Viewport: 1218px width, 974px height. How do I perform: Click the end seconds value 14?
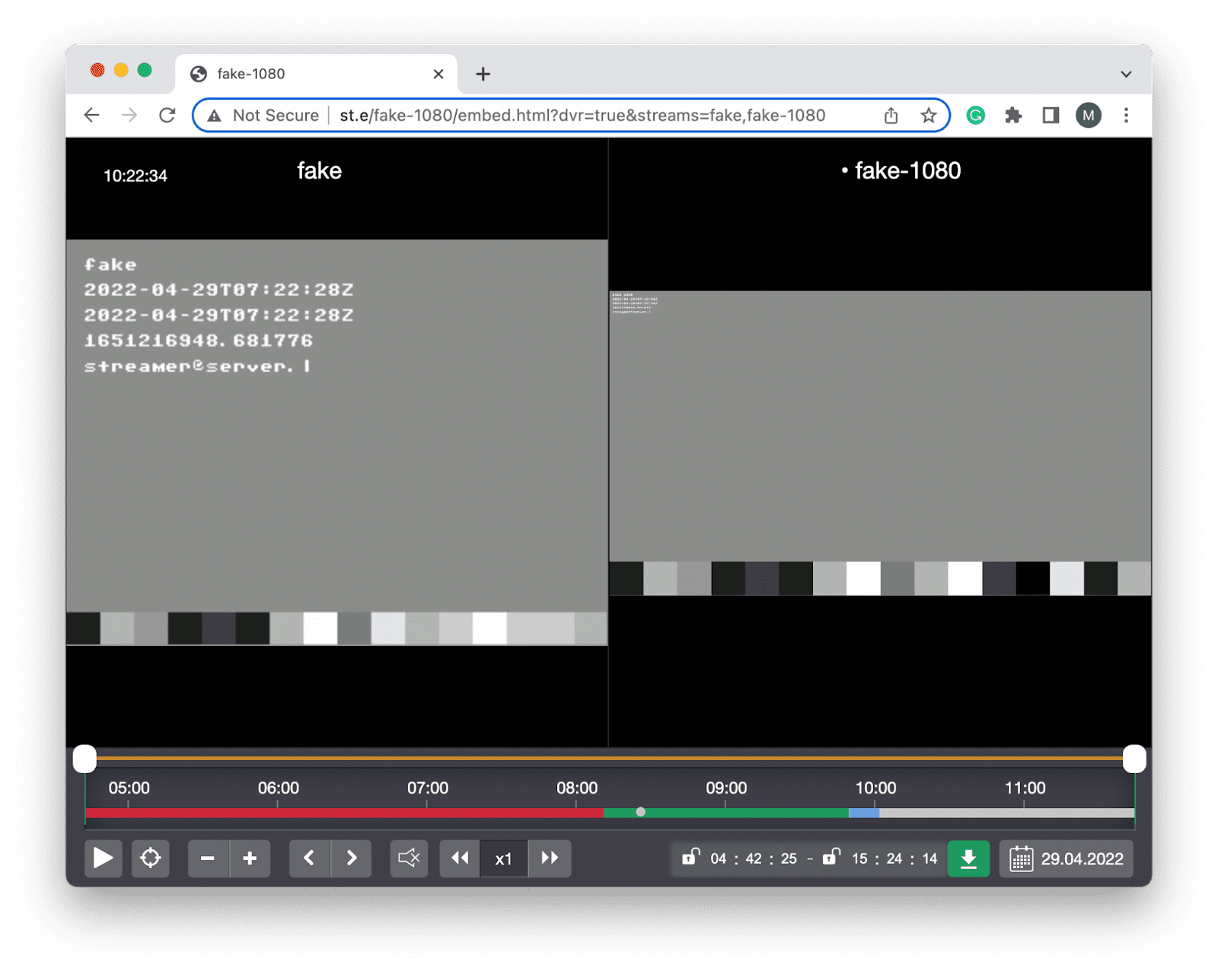coord(929,859)
